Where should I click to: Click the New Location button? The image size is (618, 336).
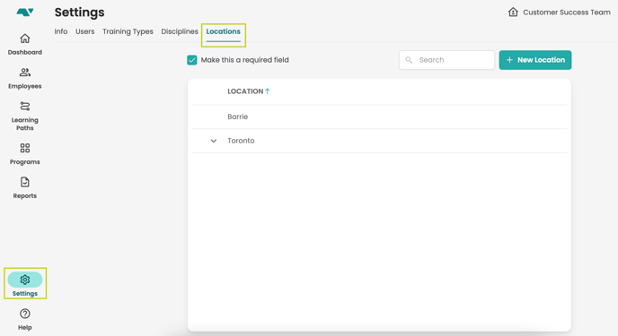[x=534, y=60]
